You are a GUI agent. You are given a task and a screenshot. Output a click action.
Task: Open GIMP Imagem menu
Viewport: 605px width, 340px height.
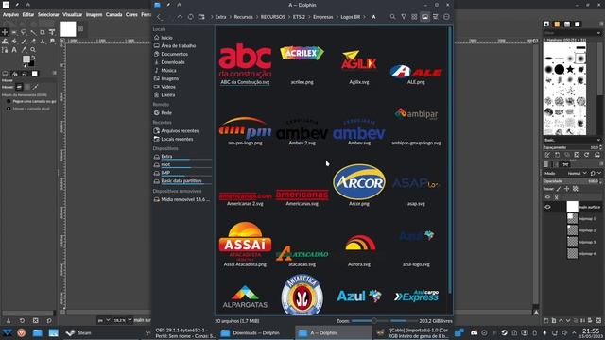pyautogui.click(x=95, y=15)
